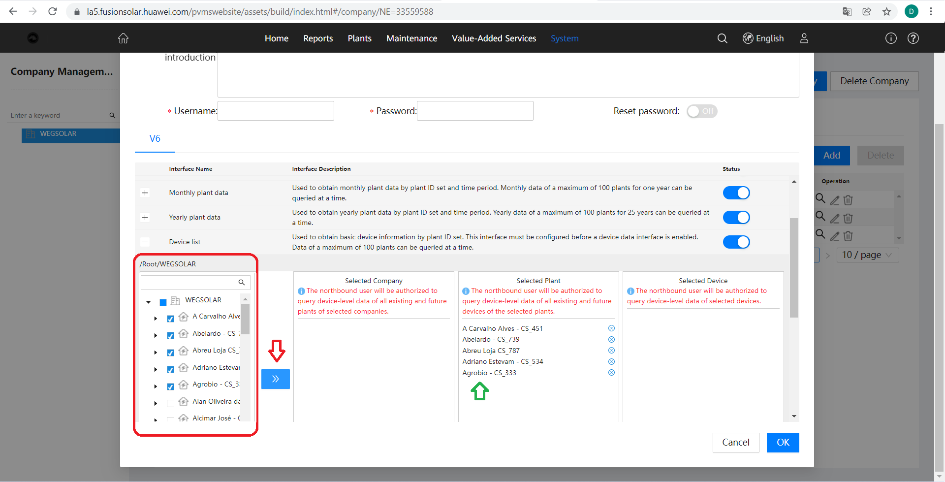Expand the Yearly plant data row
Viewport: 945px width, 482px height.
[145, 217]
